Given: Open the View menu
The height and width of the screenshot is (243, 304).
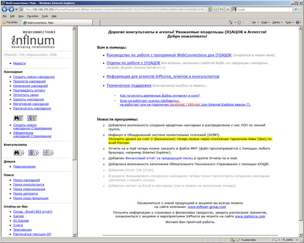Looking at the screenshot, I should 21,16.
